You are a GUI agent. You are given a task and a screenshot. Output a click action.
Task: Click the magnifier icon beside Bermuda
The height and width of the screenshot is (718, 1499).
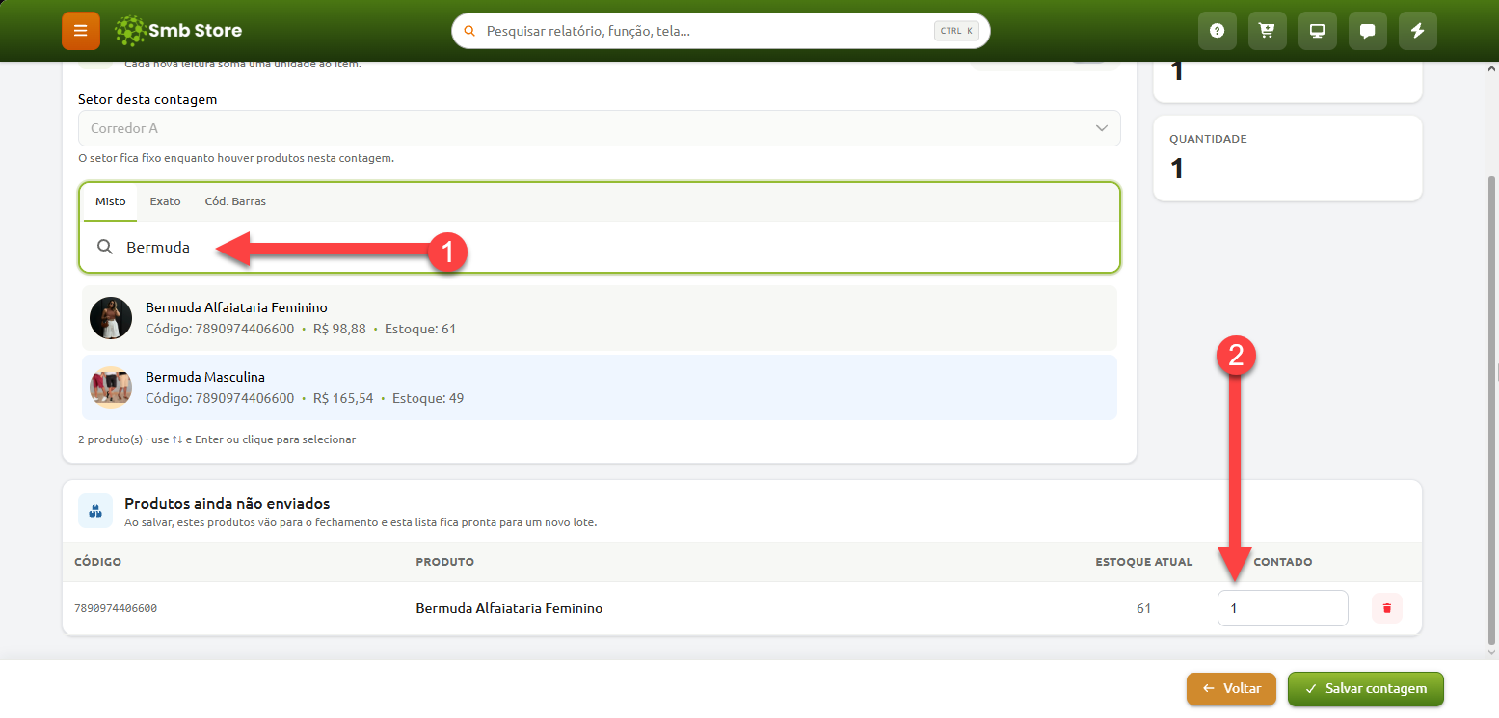click(105, 248)
